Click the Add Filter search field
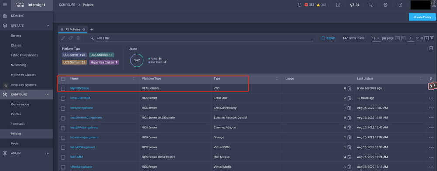The width and height of the screenshot is (437, 171). coord(205,38)
